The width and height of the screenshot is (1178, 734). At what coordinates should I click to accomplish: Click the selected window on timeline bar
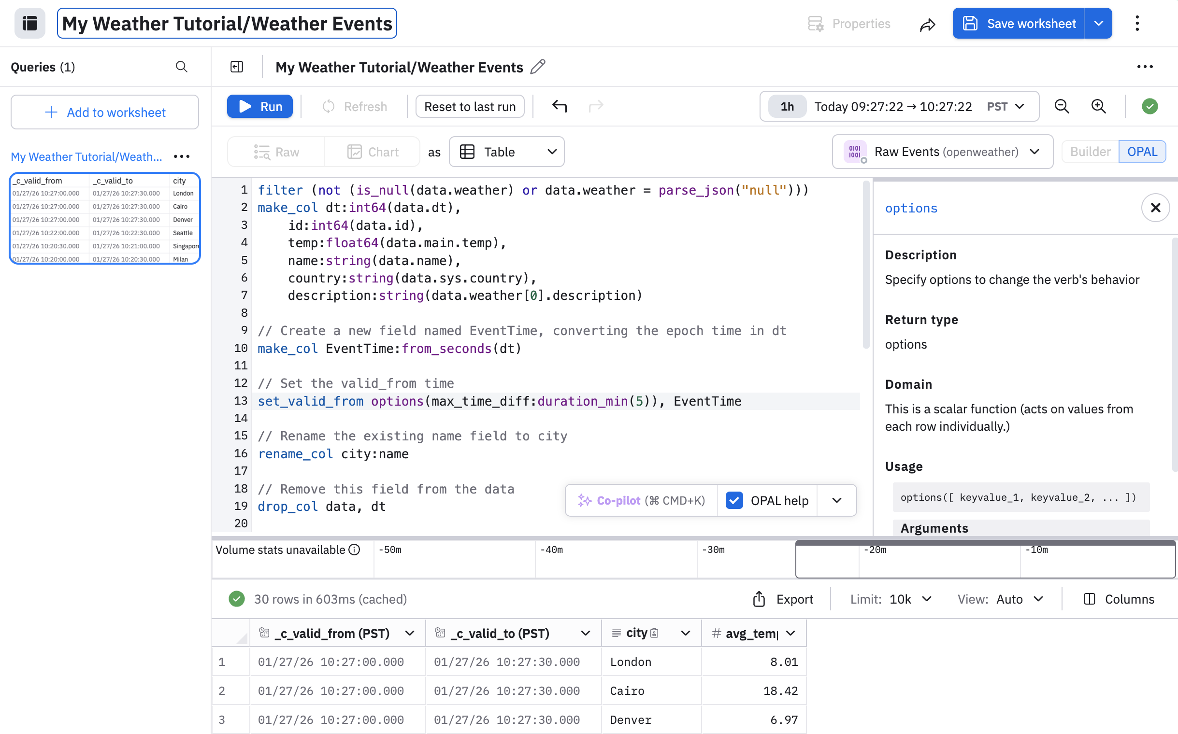[x=985, y=561]
